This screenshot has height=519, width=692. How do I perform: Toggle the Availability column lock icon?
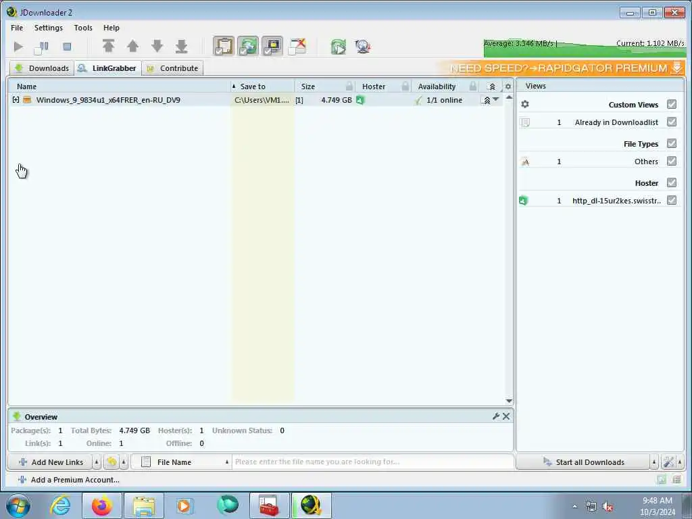point(472,86)
